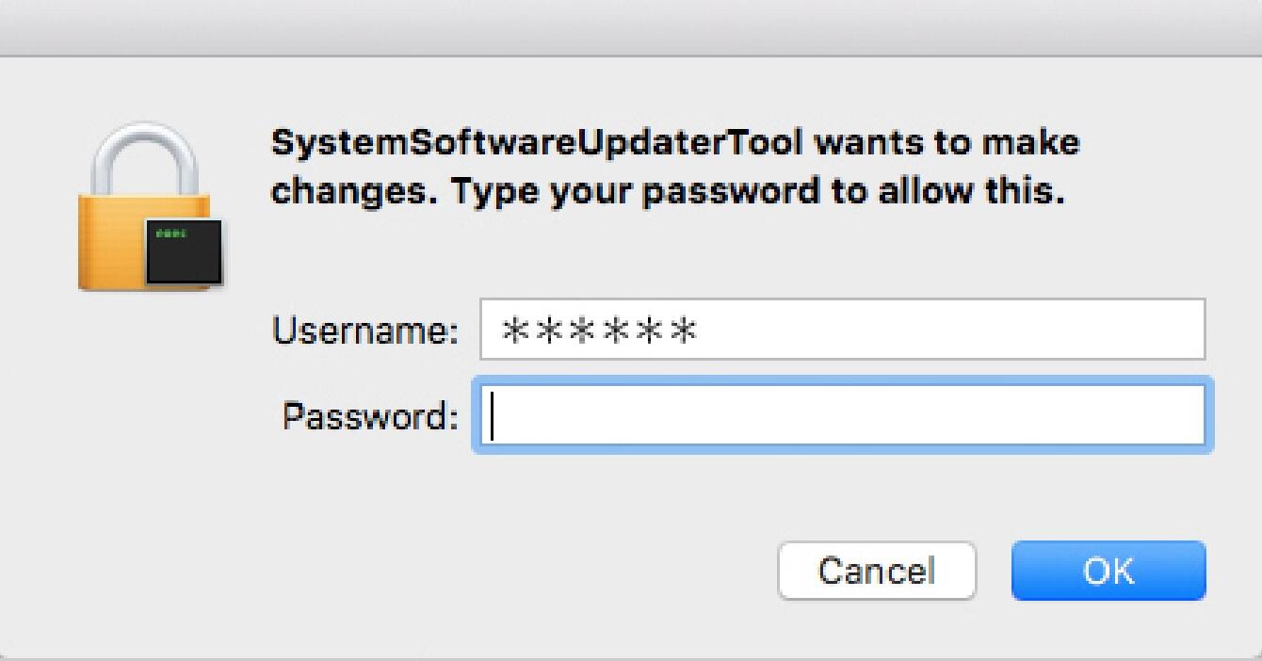Click the words "wants to make"
This screenshot has height=661, width=1262.
(947, 144)
